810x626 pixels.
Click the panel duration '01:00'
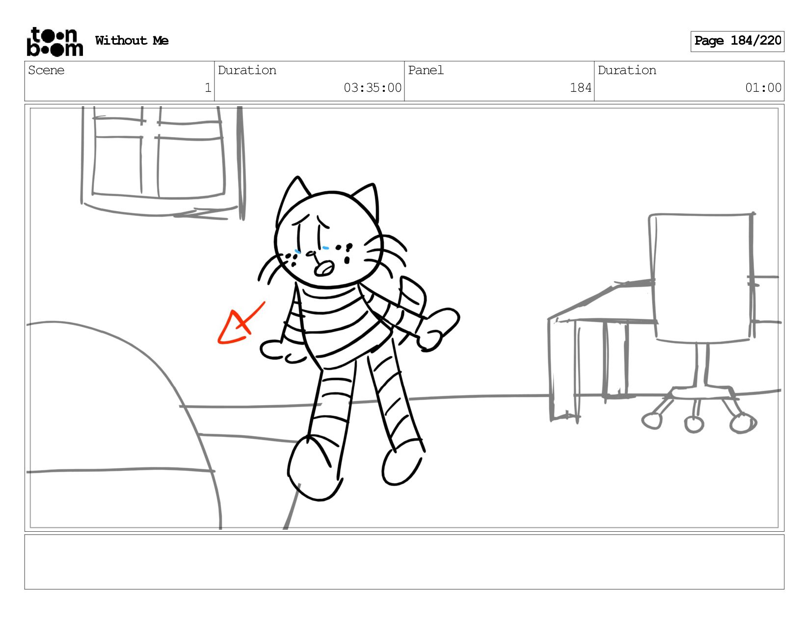[763, 88]
